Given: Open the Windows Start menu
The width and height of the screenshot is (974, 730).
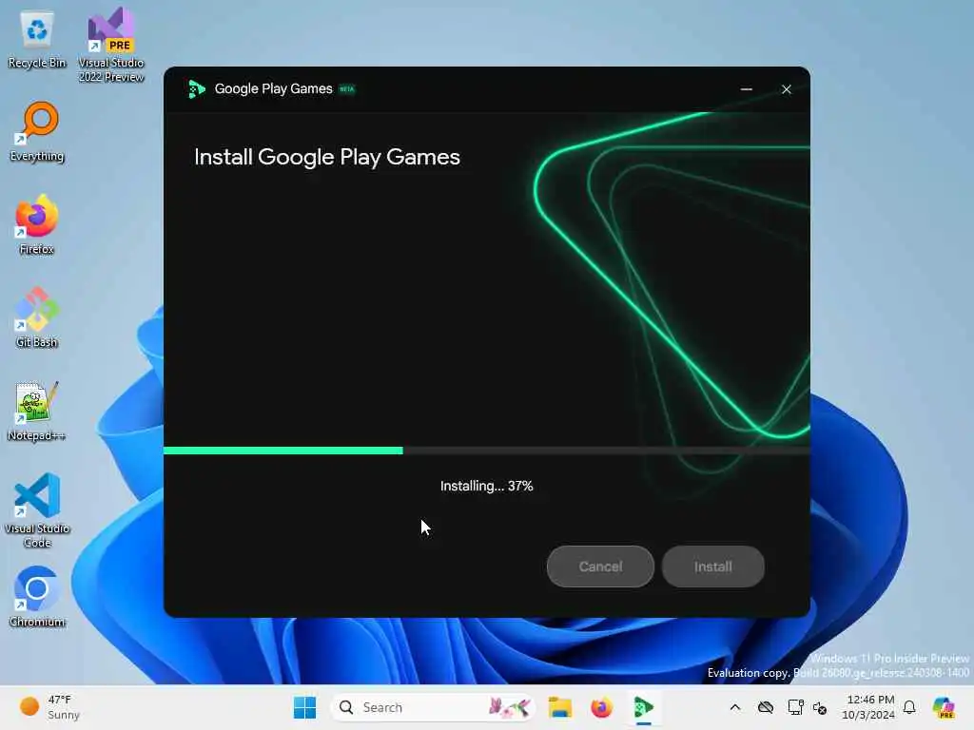Looking at the screenshot, I should (x=304, y=707).
